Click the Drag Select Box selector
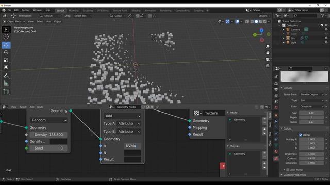This screenshot has width=330, height=185. pos(83,16)
